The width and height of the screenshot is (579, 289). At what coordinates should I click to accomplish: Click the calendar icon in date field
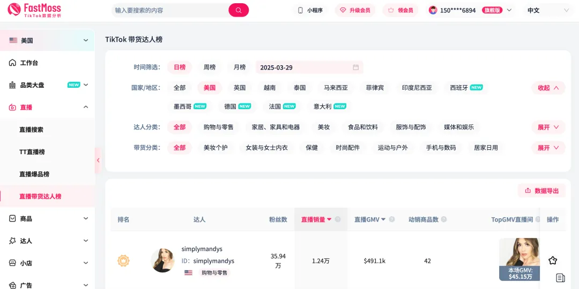click(355, 67)
